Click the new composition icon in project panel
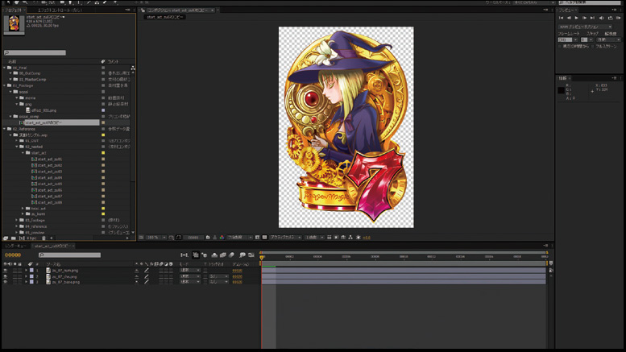Viewport: 626px width, 352px height. point(22,238)
